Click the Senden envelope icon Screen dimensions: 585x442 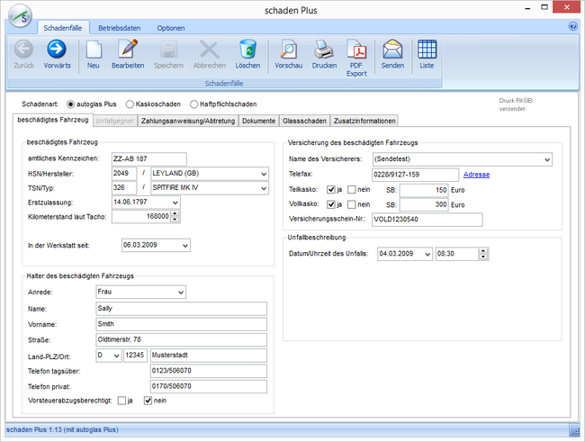391,50
